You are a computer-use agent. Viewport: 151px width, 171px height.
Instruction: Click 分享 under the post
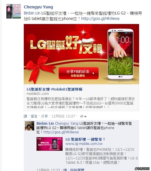(x=44, y=116)
